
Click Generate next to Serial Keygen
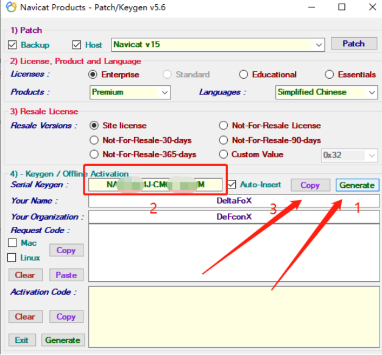pyautogui.click(x=357, y=185)
